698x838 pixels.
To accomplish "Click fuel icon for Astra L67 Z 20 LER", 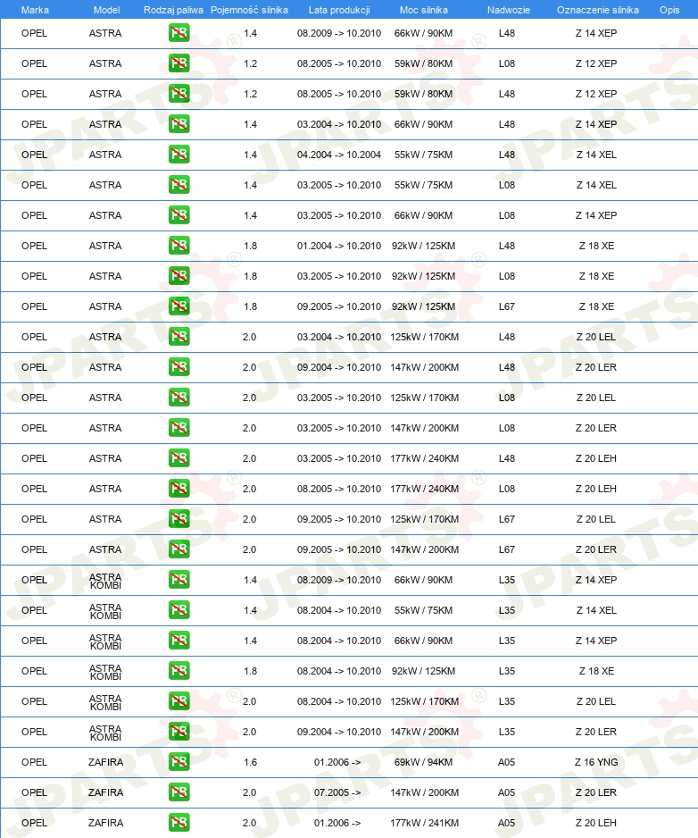I will click(179, 549).
